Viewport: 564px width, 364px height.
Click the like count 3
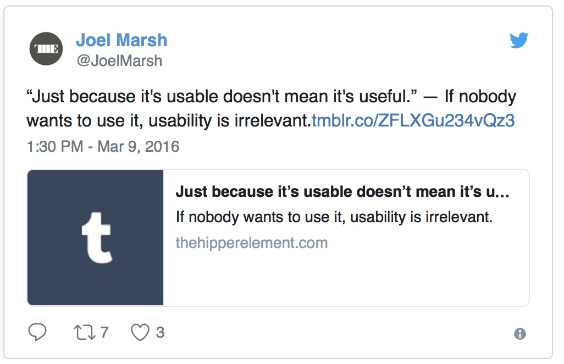[160, 332]
